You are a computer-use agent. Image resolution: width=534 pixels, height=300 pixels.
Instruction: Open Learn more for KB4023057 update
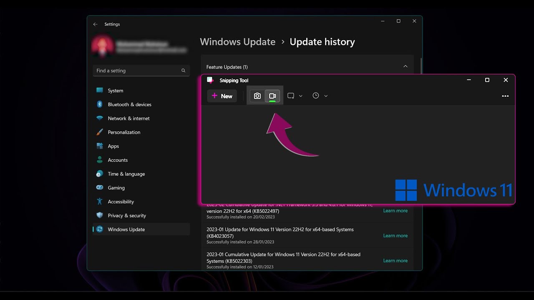[395, 235]
